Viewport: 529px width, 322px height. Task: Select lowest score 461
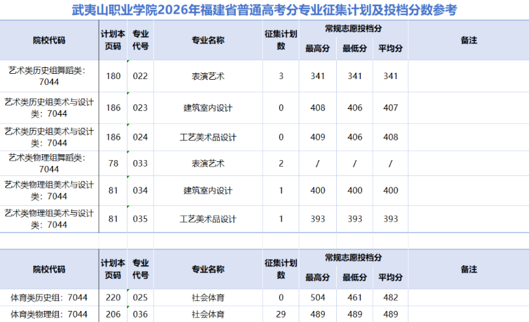[355, 297]
